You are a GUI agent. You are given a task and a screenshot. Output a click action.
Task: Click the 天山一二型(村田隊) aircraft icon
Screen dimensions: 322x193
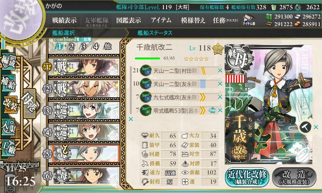(x=146, y=71)
